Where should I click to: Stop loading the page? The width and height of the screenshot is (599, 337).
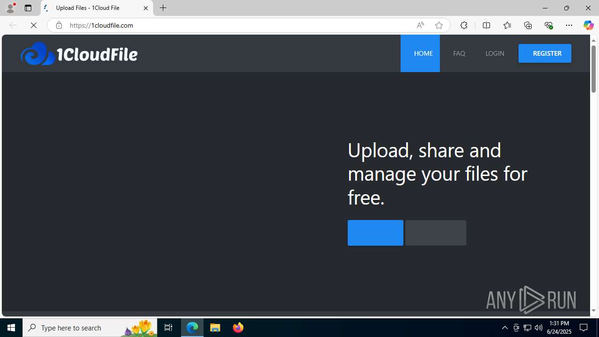pos(34,25)
